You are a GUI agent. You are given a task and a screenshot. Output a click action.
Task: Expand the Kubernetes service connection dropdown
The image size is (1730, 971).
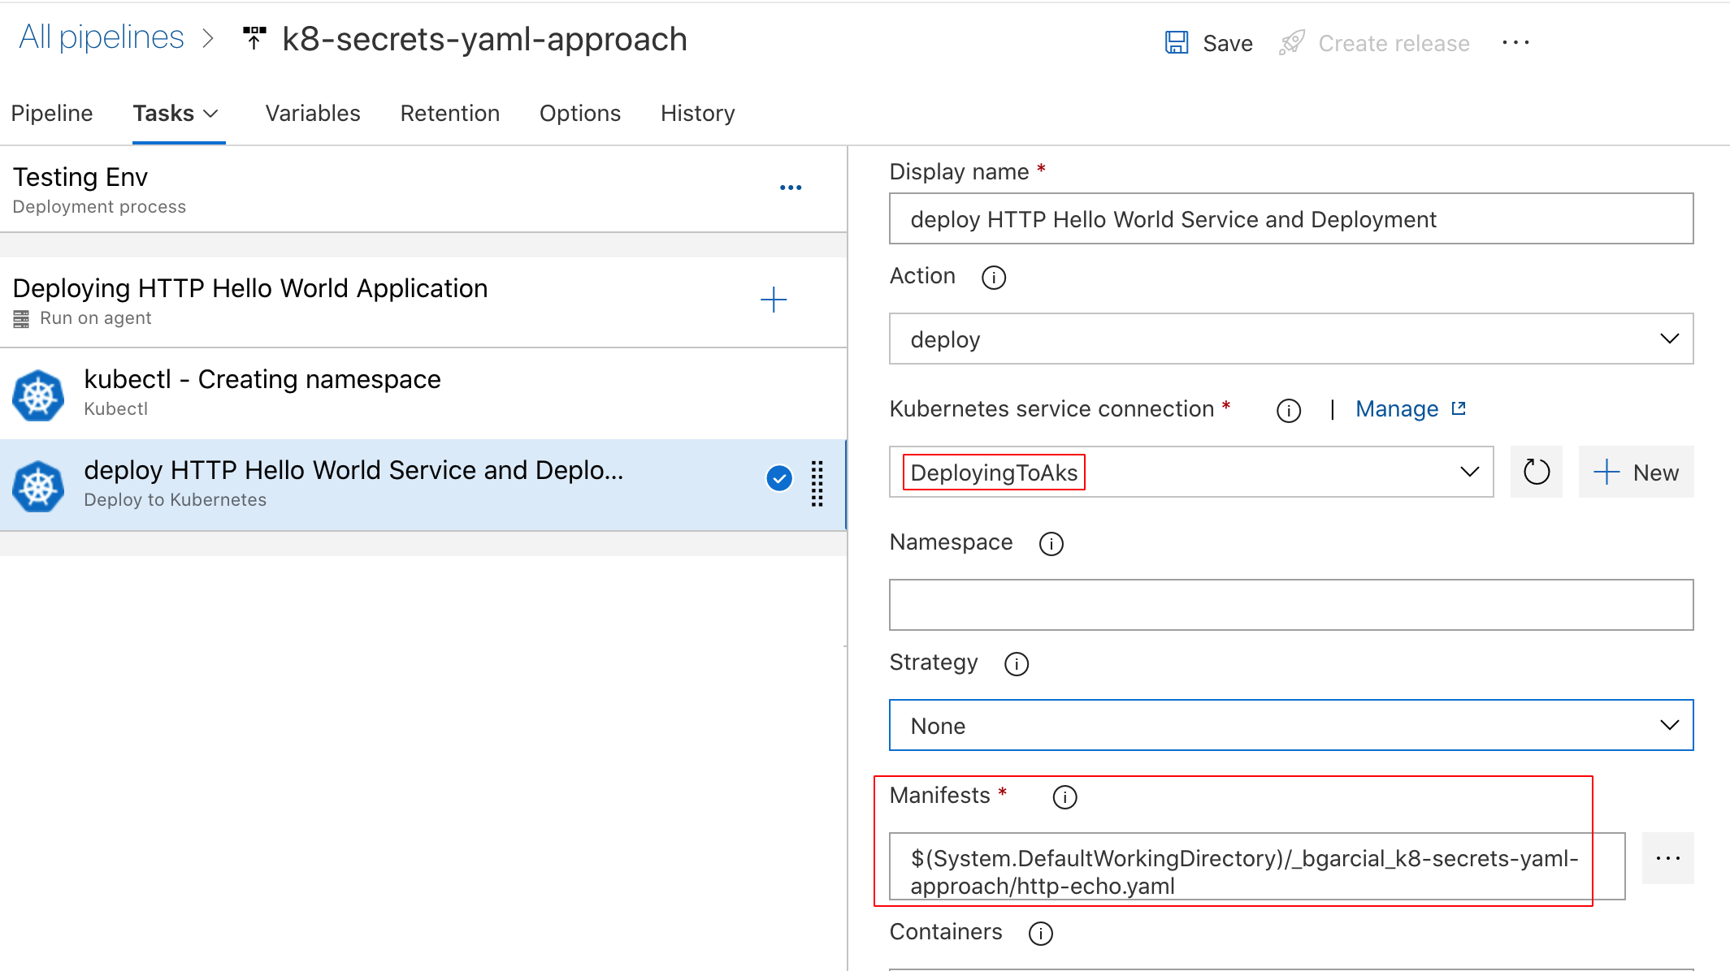point(1470,473)
